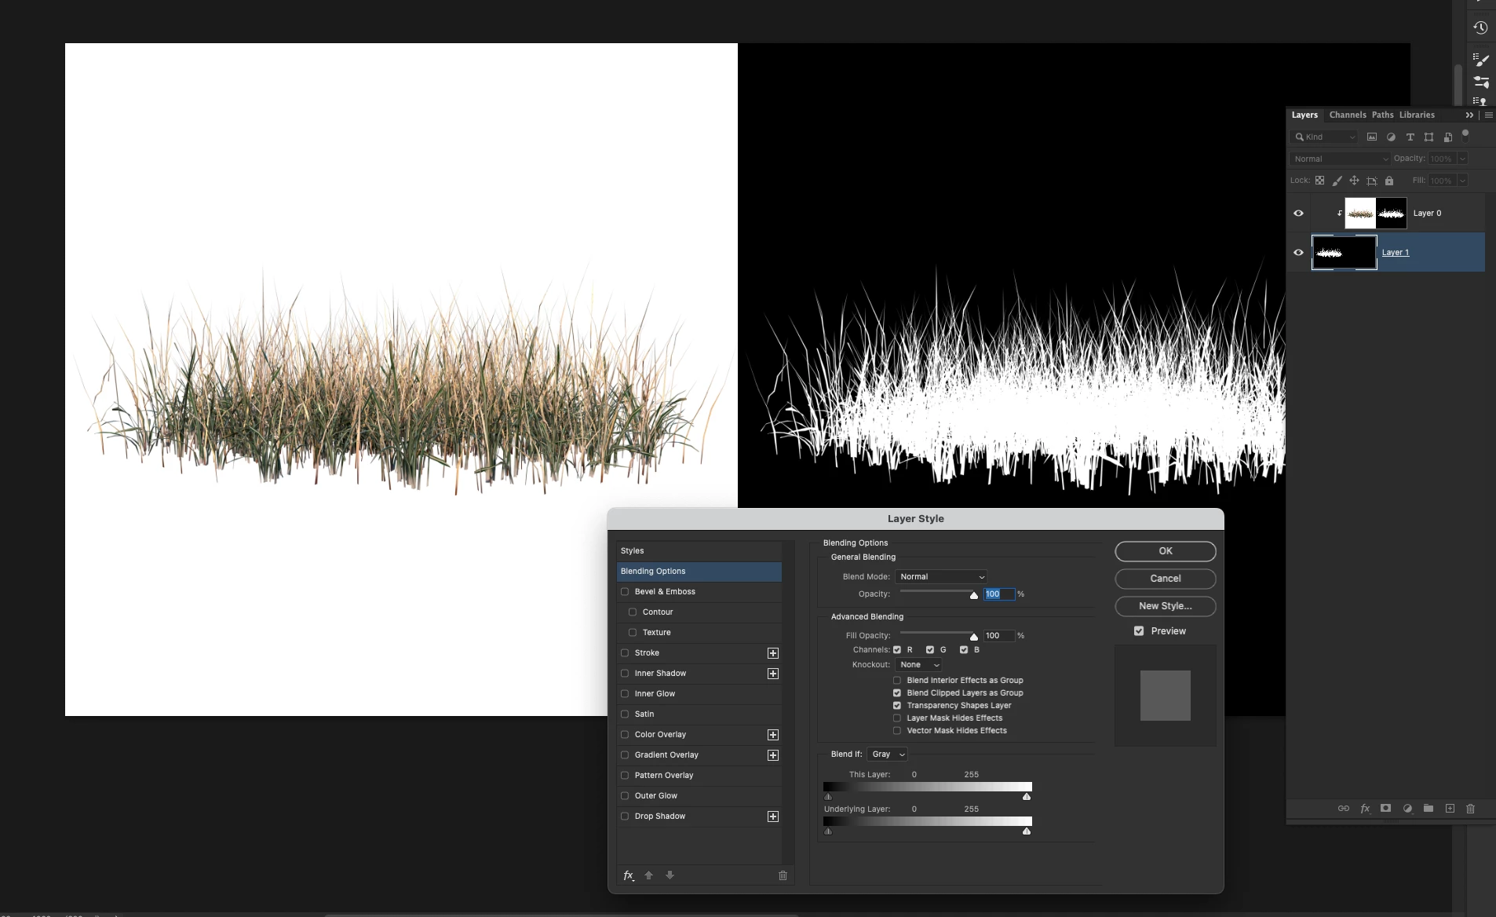The height and width of the screenshot is (917, 1496).
Task: Check Layer Mask Hides Effects
Action: pos(897,718)
